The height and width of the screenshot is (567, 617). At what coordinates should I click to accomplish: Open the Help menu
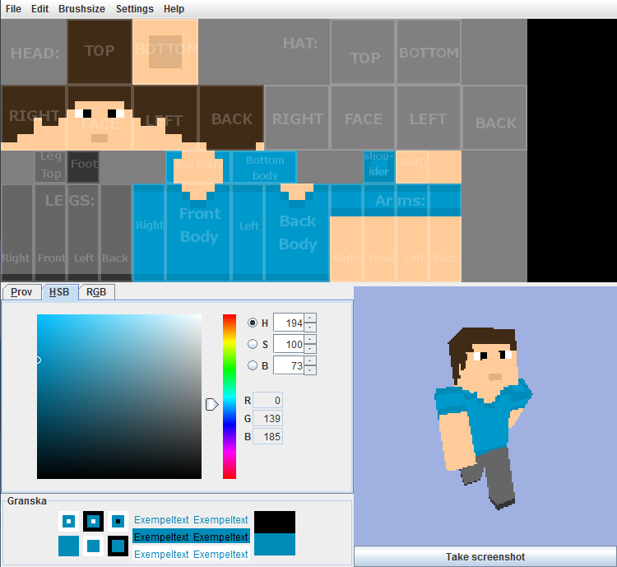click(174, 9)
